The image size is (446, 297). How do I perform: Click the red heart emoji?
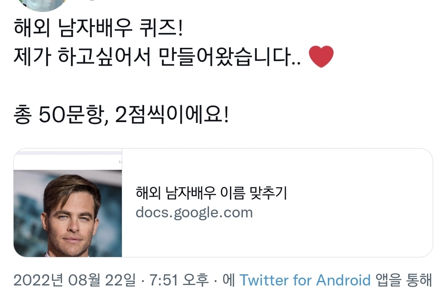coord(321,57)
